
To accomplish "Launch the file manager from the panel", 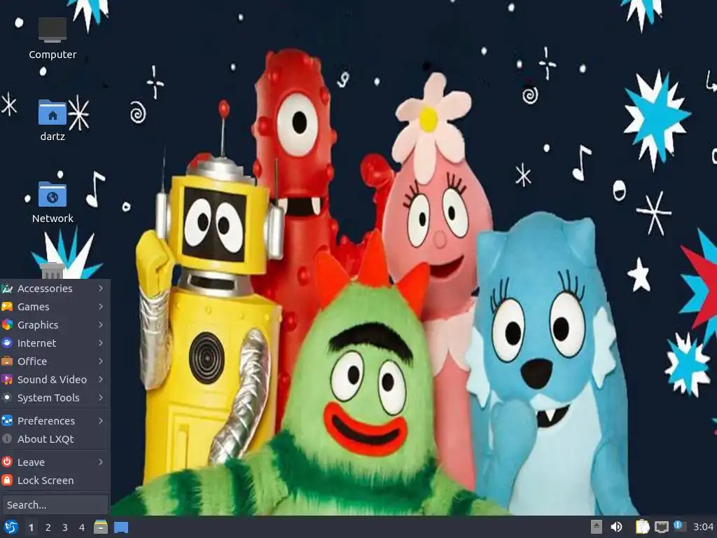I will pyautogui.click(x=101, y=527).
